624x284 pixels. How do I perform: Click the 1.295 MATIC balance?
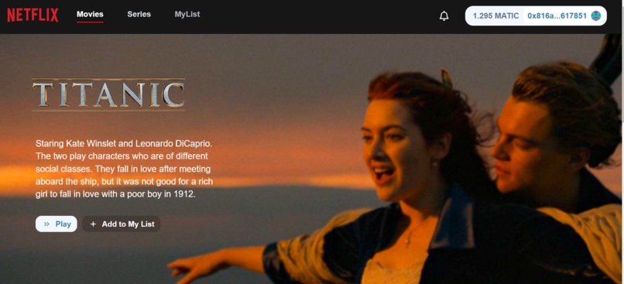click(x=495, y=16)
